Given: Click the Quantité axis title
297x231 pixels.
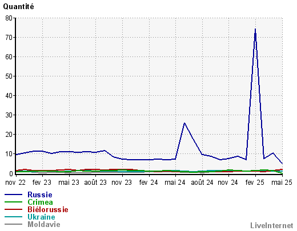Looking at the screenshot, I should [18, 7].
